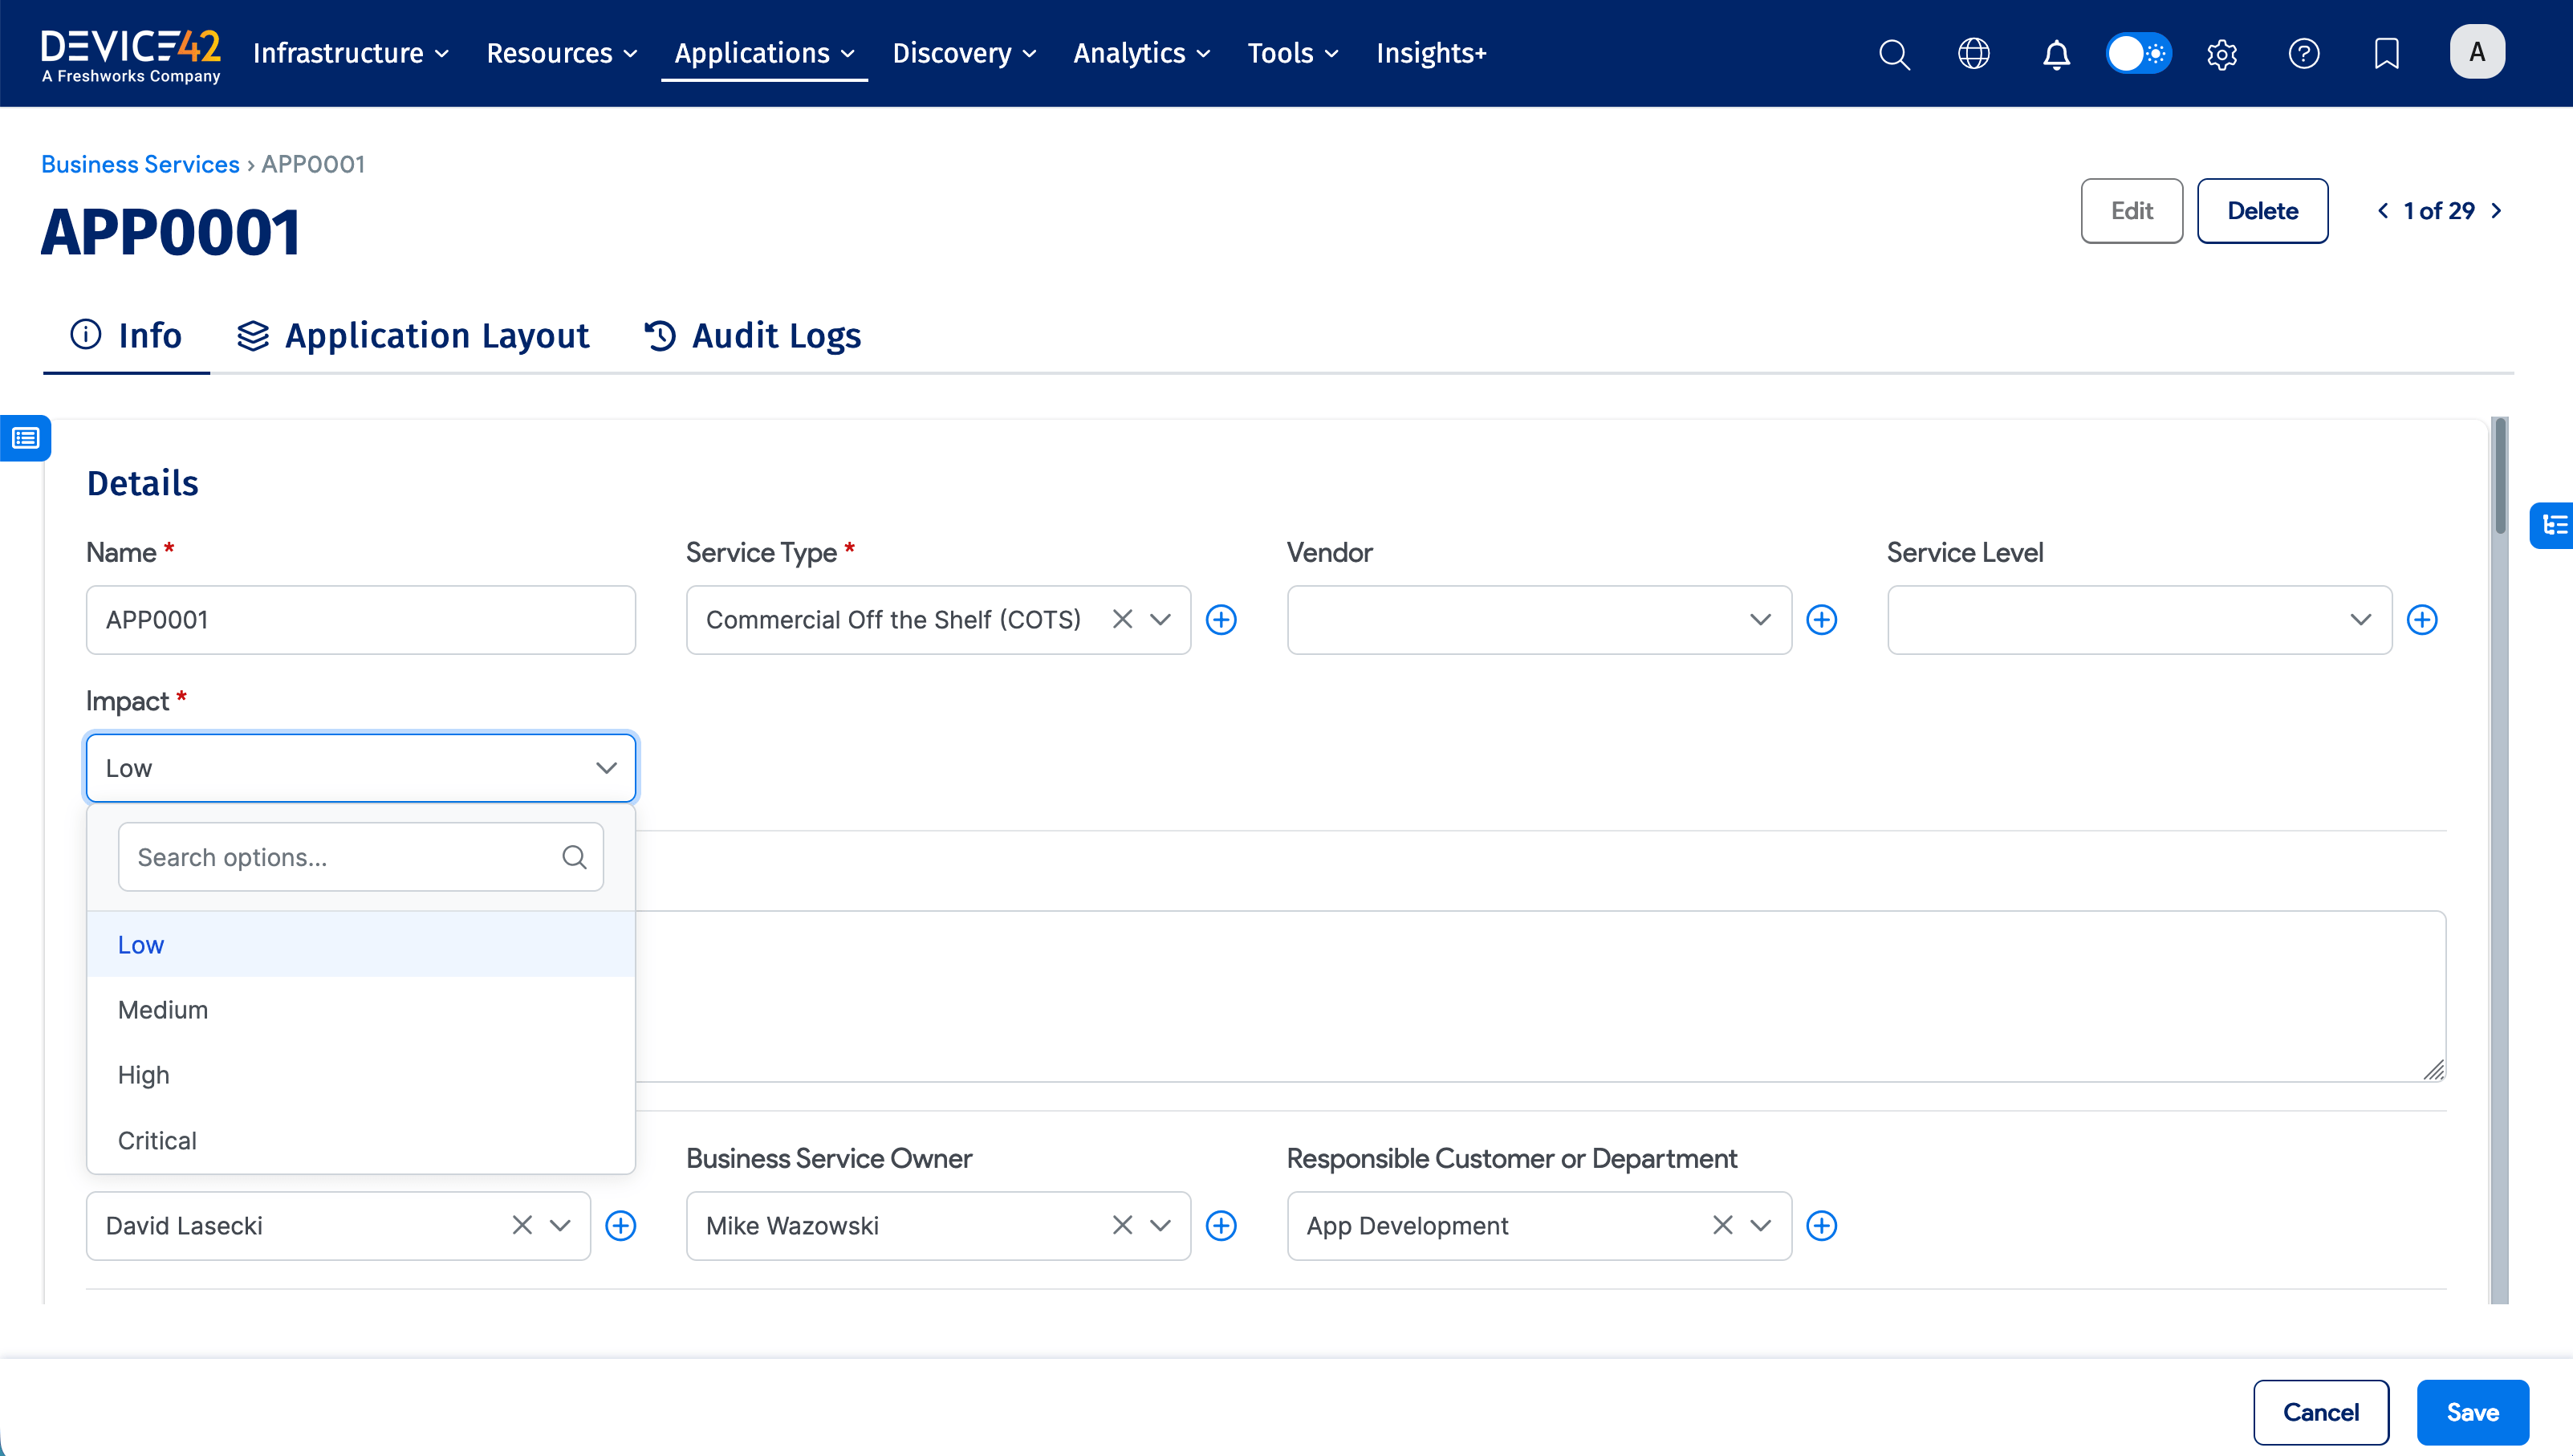The width and height of the screenshot is (2573, 1456).
Task: Open the Analytics menu
Action: click(x=1141, y=53)
